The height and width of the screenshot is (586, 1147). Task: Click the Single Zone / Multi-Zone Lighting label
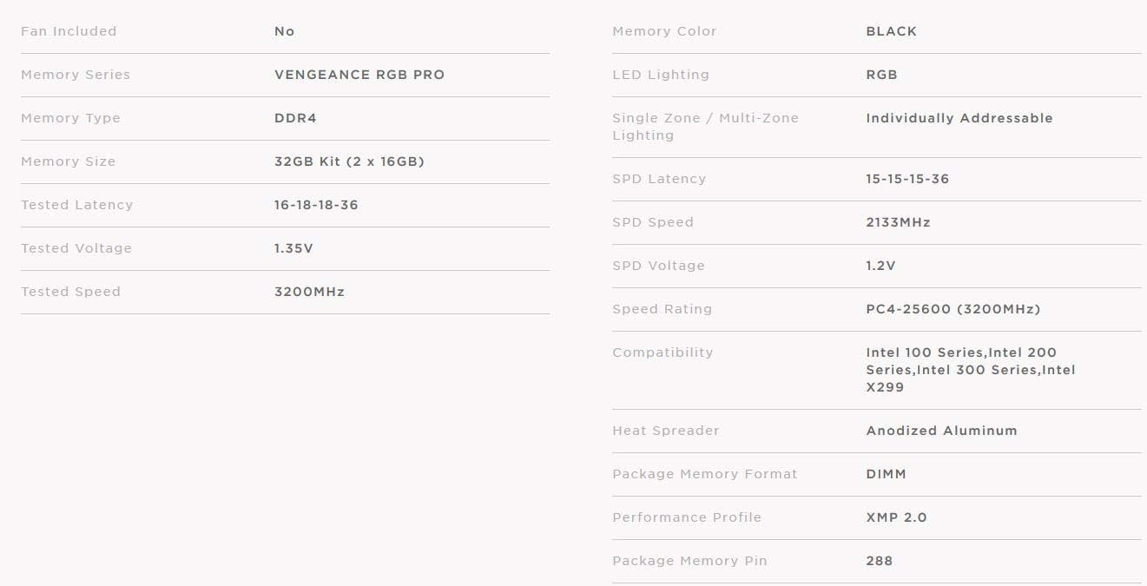(x=705, y=127)
